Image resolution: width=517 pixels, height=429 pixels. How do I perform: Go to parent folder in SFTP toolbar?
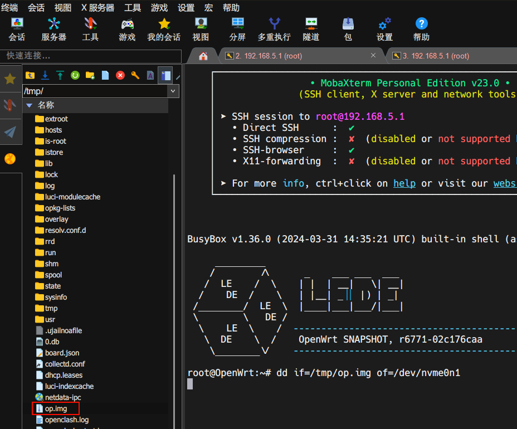(x=30, y=75)
